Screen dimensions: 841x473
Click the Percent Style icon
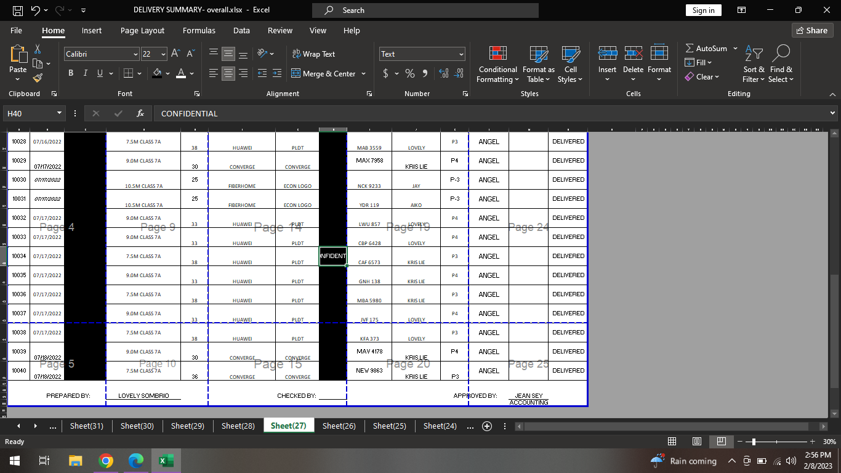(x=409, y=73)
